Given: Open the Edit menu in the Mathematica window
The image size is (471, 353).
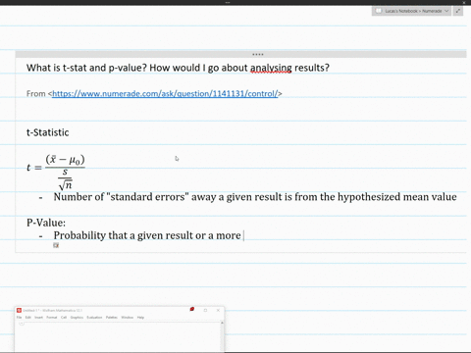Looking at the screenshot, I should [28, 318].
